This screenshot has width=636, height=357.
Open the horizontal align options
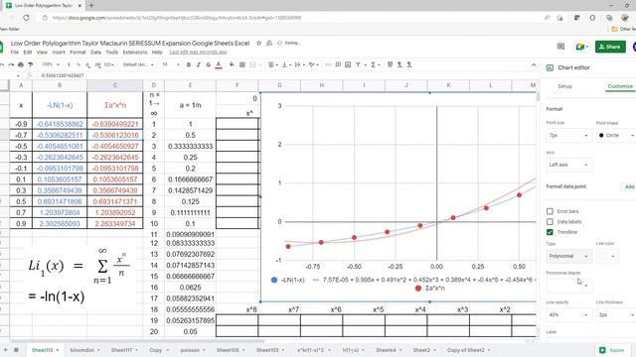tap(272, 64)
